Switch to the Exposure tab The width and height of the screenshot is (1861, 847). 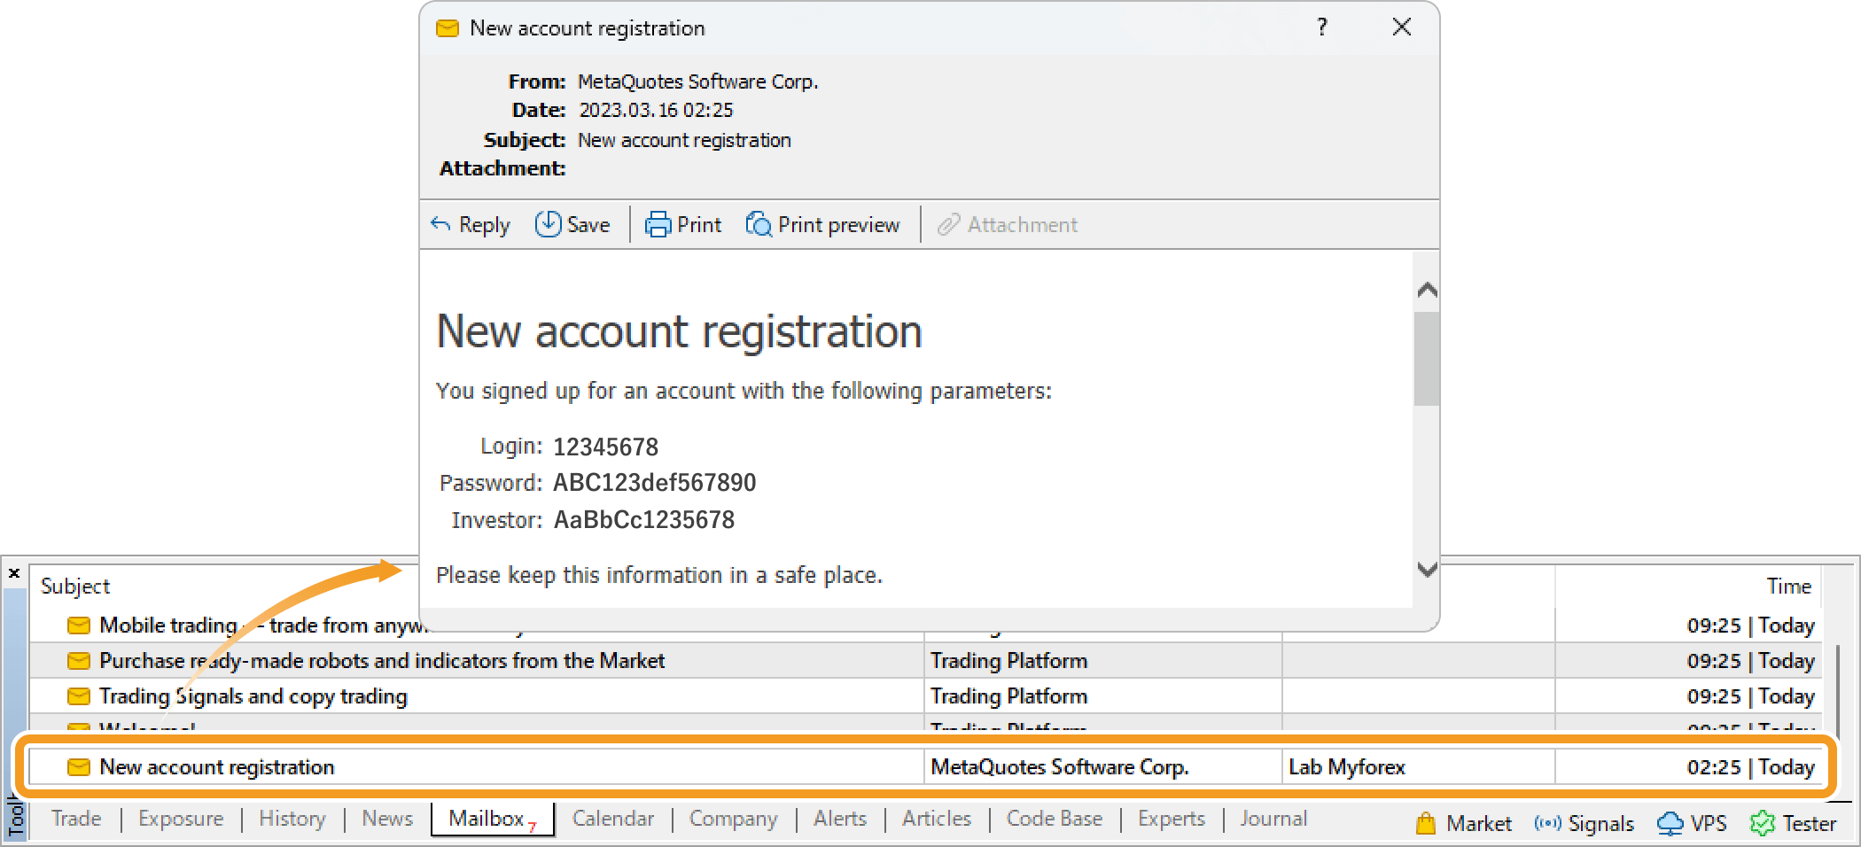tap(181, 819)
